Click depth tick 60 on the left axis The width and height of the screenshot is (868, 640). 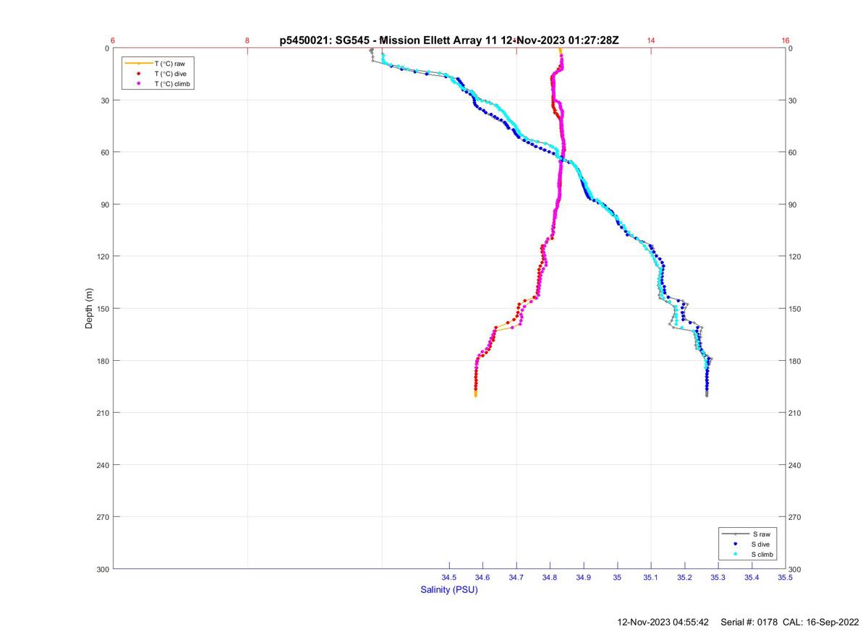pyautogui.click(x=105, y=153)
